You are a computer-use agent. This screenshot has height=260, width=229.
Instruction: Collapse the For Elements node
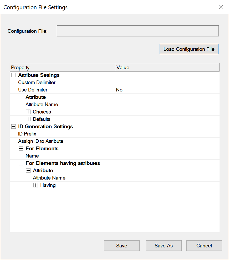pos(21,148)
